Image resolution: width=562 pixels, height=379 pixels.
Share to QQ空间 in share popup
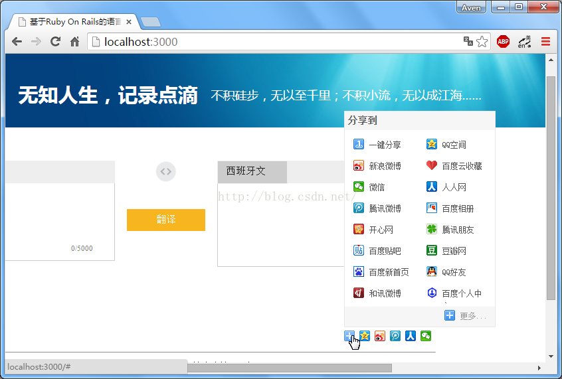pos(446,144)
